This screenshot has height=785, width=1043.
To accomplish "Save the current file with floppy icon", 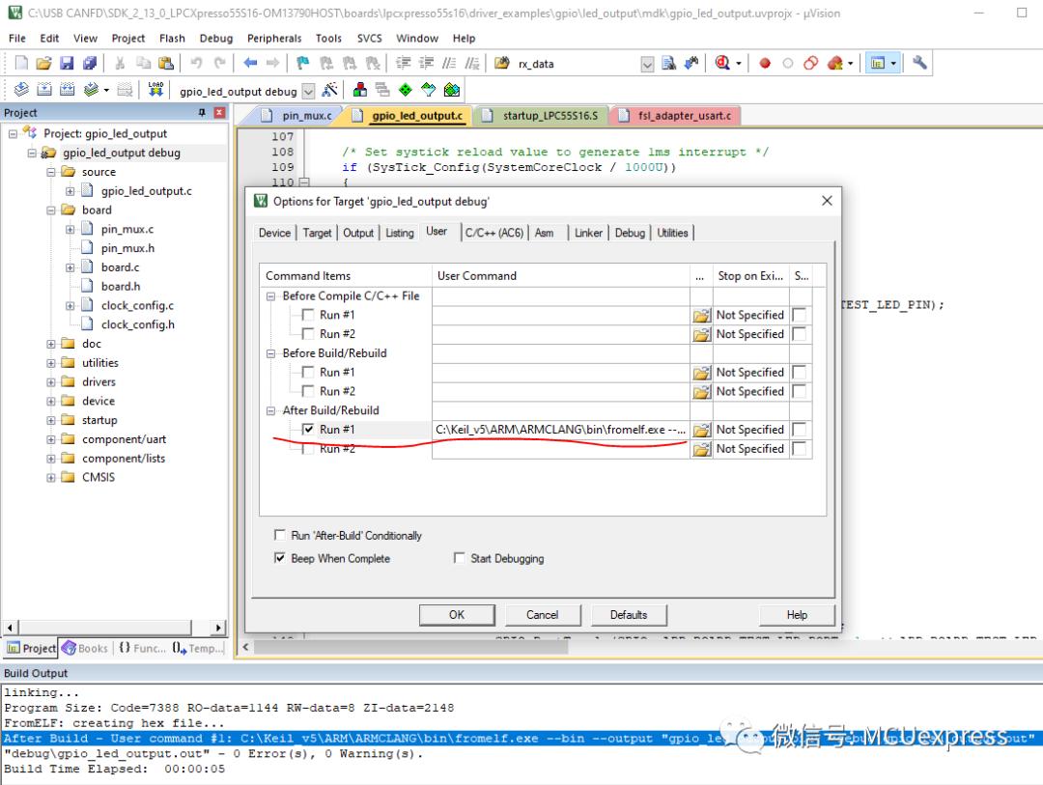I will [x=67, y=63].
